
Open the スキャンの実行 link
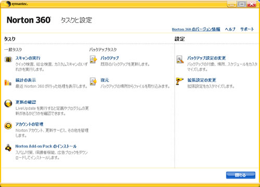[28, 58]
